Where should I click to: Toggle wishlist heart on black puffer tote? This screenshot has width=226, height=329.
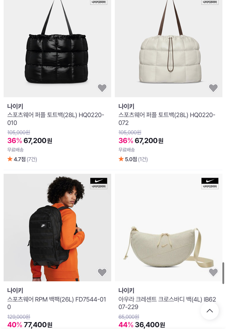tap(102, 88)
